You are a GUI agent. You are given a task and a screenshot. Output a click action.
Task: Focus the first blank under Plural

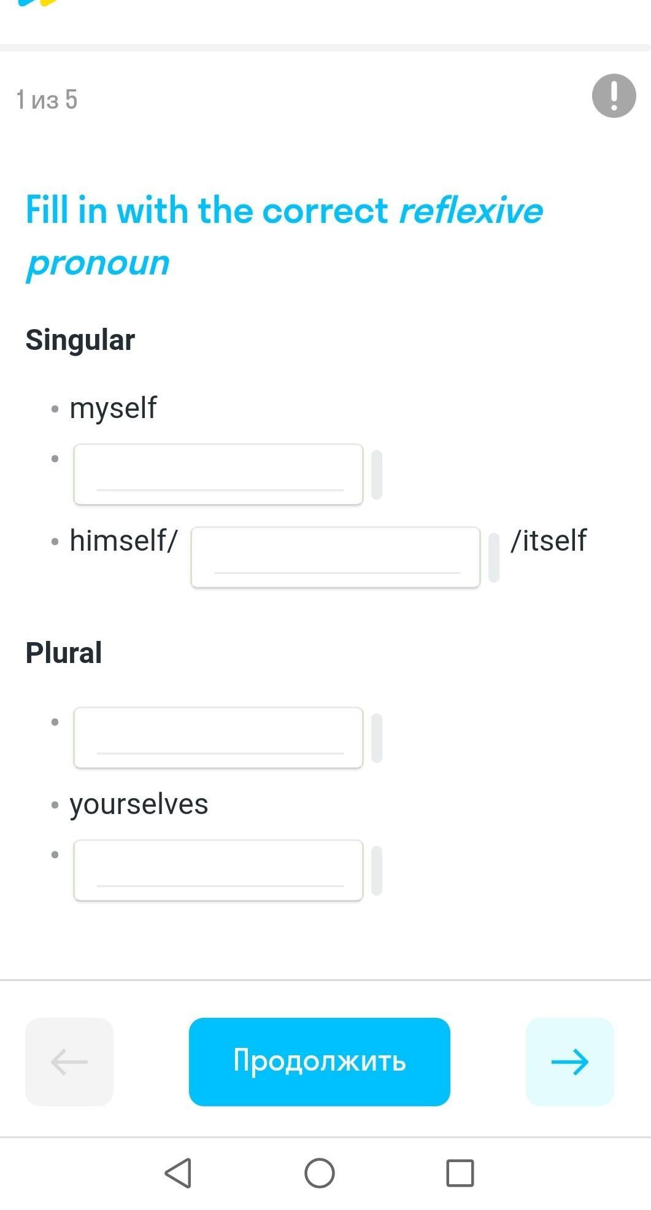[x=218, y=738]
